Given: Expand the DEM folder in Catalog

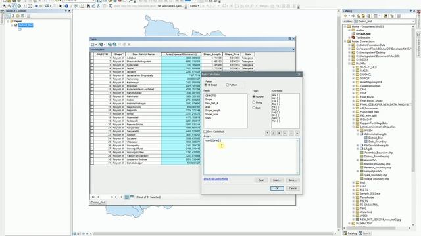Looking at the screenshot, I should tap(353, 93).
